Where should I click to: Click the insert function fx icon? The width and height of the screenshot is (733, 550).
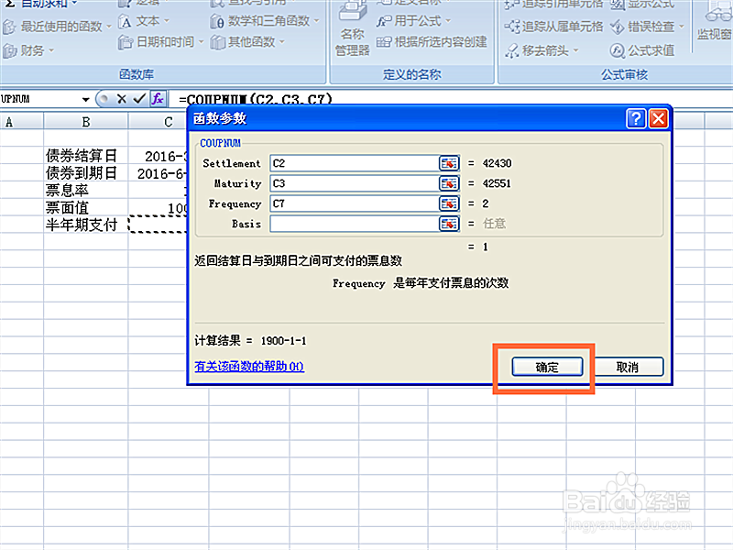pyautogui.click(x=158, y=99)
